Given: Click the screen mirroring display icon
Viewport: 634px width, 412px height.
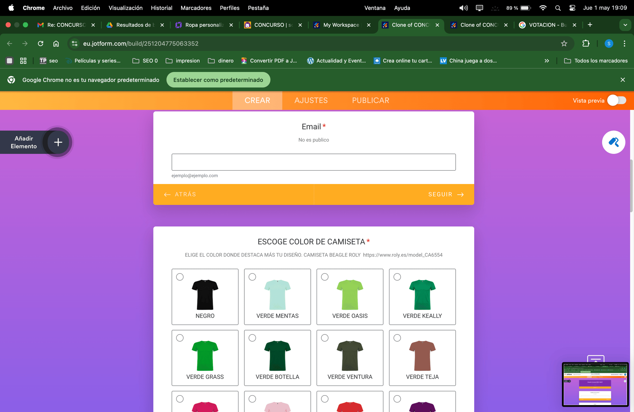Looking at the screenshot, I should [479, 8].
